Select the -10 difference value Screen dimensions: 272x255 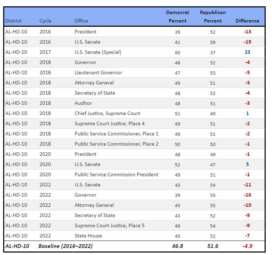pyautogui.click(x=247, y=205)
